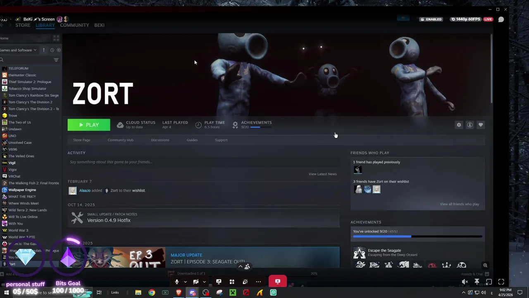Open Version 0.4.9 Hotfix patch notes
529x298 pixels.
203,218
